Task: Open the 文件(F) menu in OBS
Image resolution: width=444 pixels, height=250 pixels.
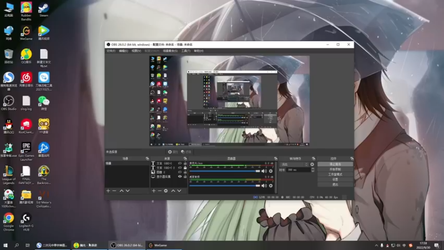Action: tap(110, 51)
